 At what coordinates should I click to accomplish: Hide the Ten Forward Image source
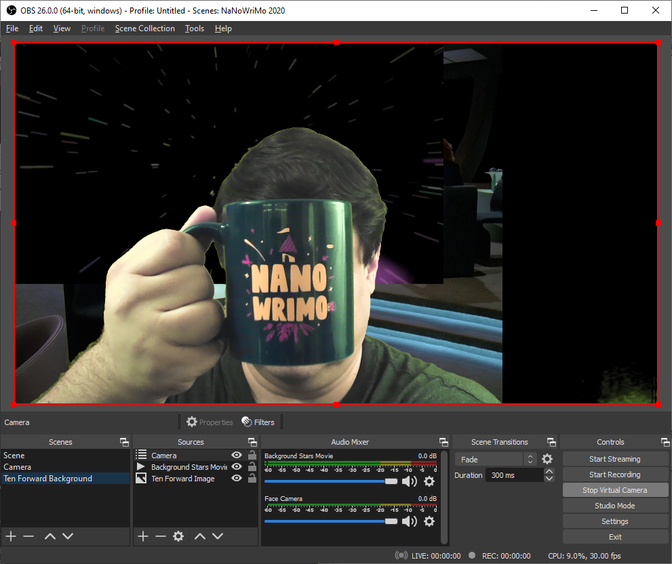click(237, 478)
